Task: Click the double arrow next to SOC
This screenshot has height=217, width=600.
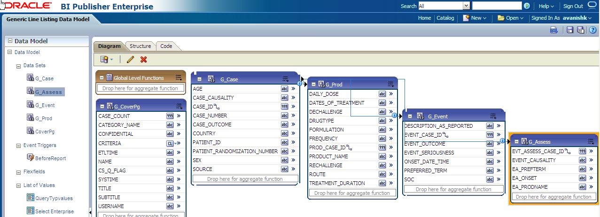Action: 499,179
